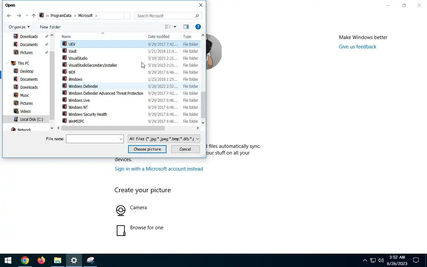Collapse the This PC tree node

click(x=6, y=63)
